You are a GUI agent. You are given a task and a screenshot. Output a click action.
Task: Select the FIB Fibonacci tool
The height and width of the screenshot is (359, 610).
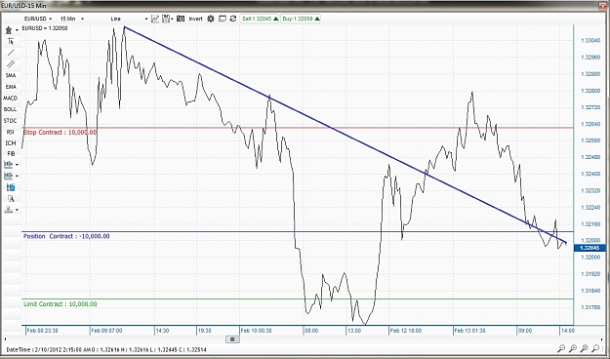[x=11, y=153]
